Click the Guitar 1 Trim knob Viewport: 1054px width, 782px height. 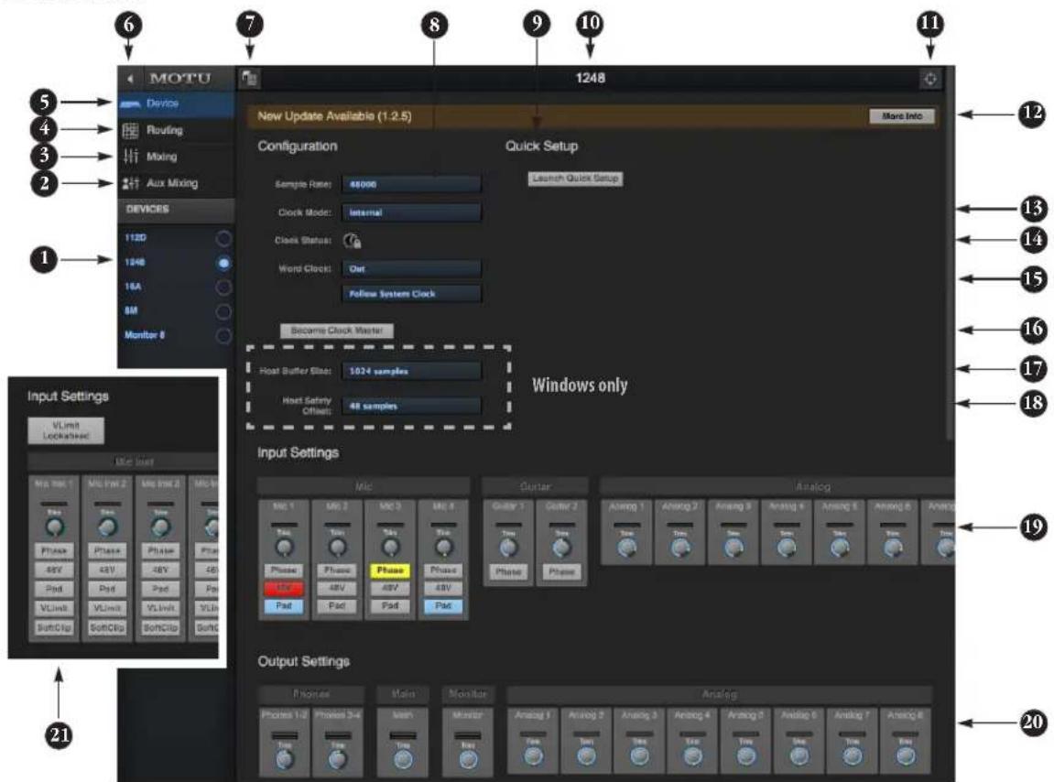tap(509, 548)
